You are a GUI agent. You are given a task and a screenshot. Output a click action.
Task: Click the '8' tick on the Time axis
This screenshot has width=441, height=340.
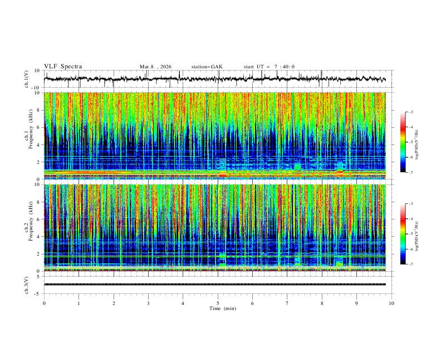coord(322,303)
